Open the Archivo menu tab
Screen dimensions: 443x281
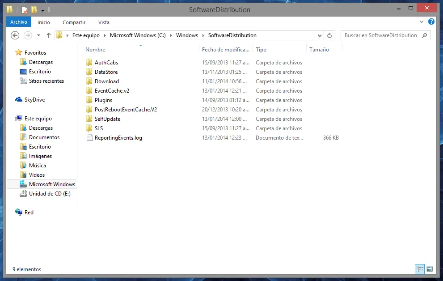click(x=19, y=22)
